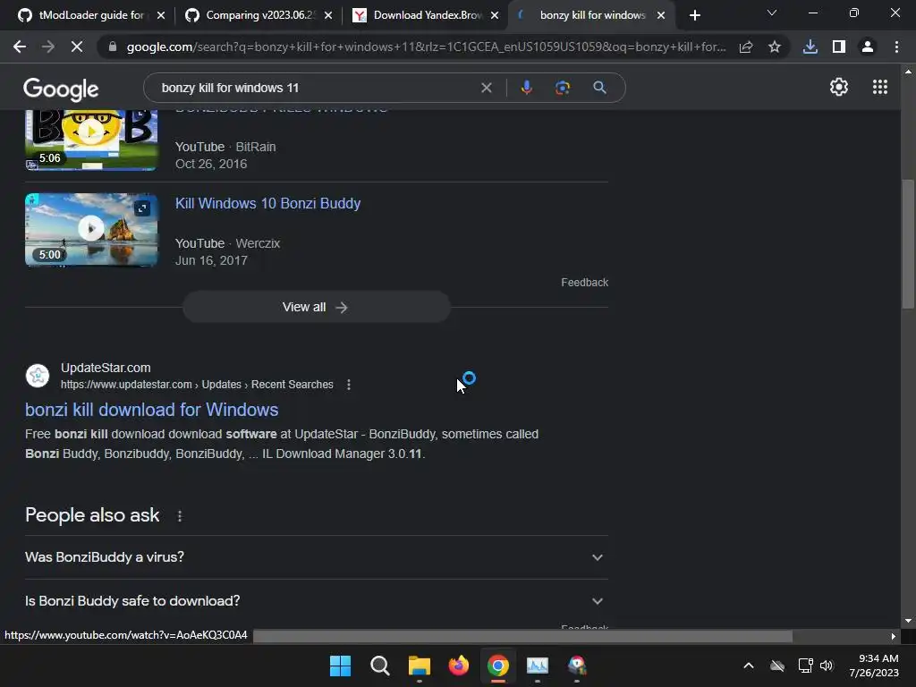Click the UpdateStar.com site name

(106, 368)
